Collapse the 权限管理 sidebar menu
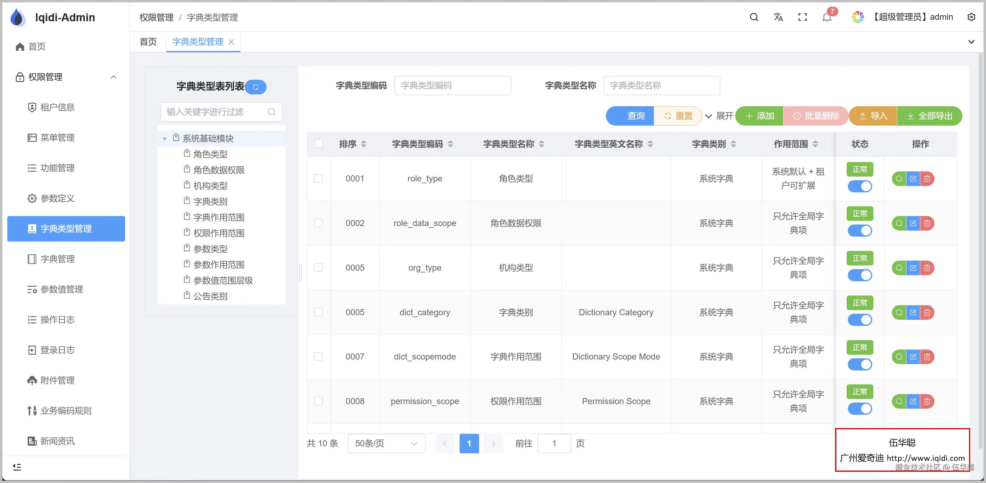 [x=113, y=77]
